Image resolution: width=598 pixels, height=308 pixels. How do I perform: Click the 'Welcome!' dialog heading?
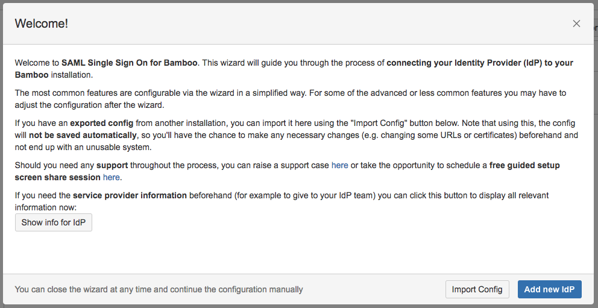click(x=41, y=24)
